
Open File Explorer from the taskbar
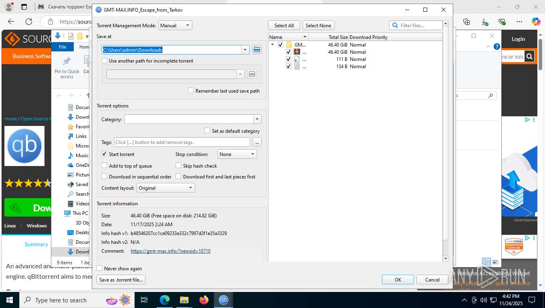pos(184,300)
